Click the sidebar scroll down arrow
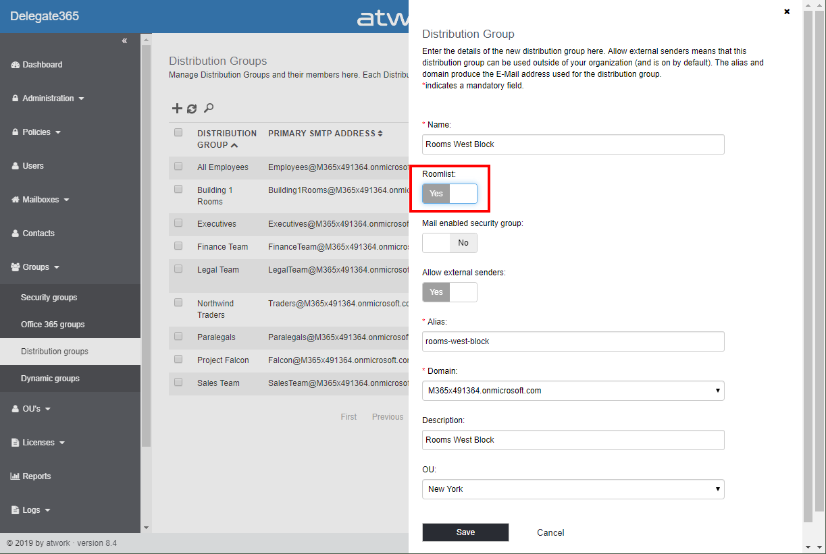This screenshot has height=554, width=826. [x=146, y=527]
